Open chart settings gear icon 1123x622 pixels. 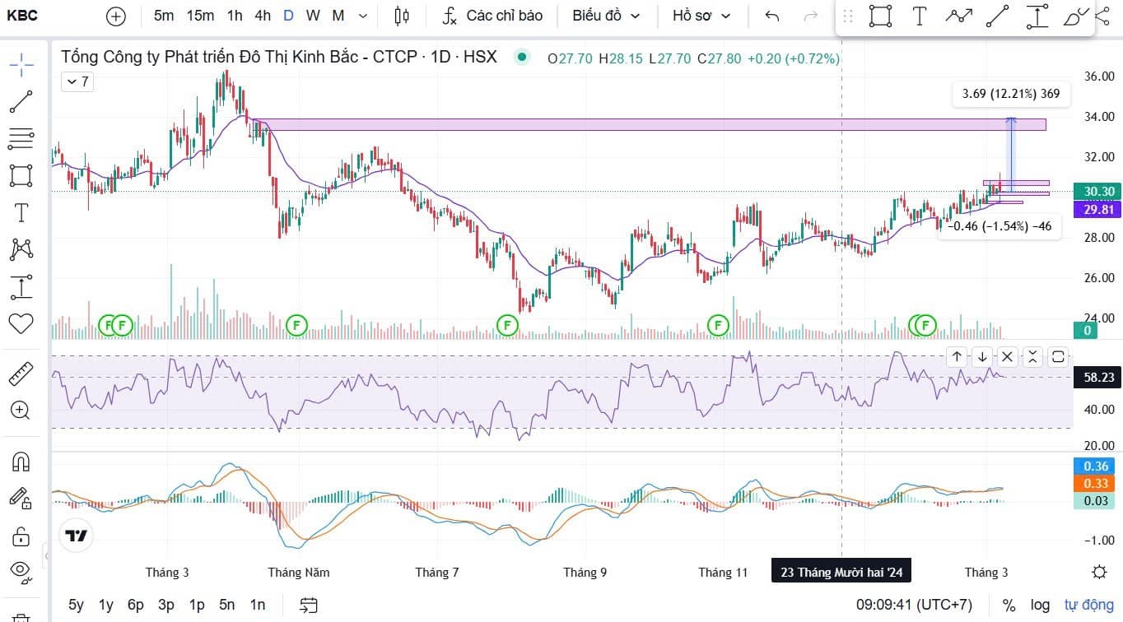coord(1098,573)
